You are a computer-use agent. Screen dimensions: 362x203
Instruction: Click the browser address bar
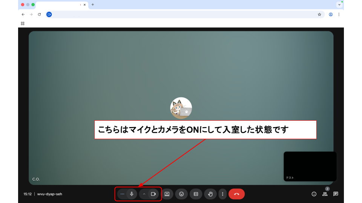pyautogui.click(x=181, y=14)
